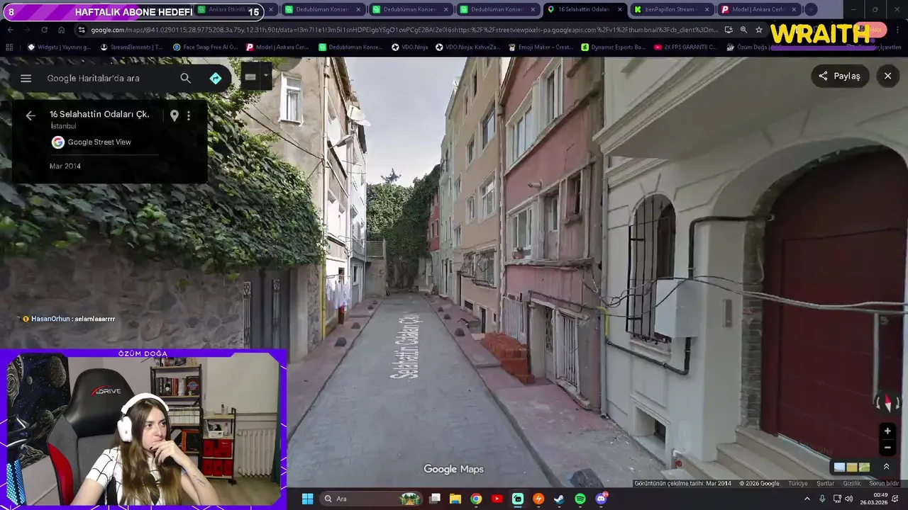The width and height of the screenshot is (908, 510).
Task: Click the zoom magnifier icon in address bar
Action: pyautogui.click(x=743, y=30)
